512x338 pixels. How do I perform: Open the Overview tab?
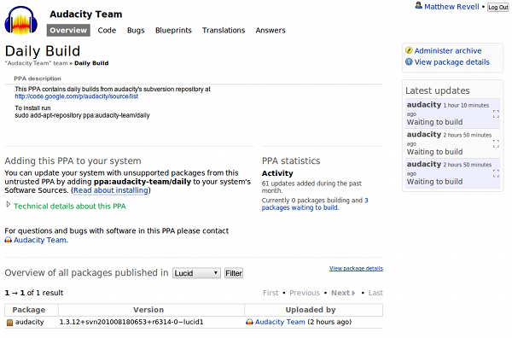point(68,31)
